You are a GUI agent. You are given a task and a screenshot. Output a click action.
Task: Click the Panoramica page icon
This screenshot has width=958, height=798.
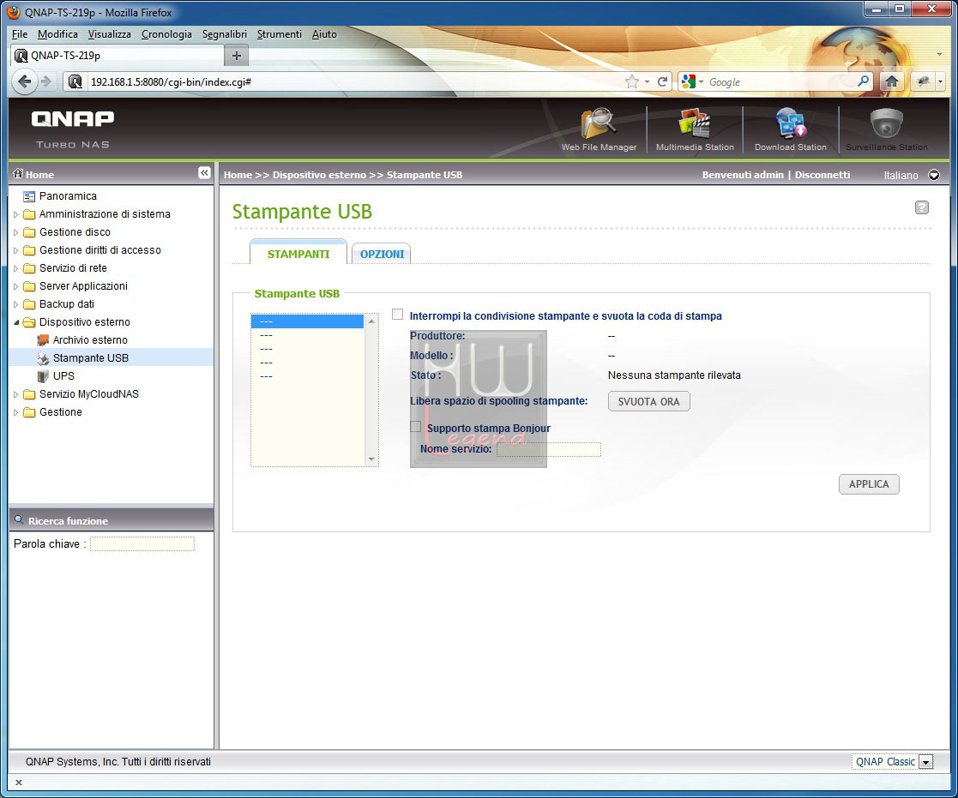click(x=28, y=196)
